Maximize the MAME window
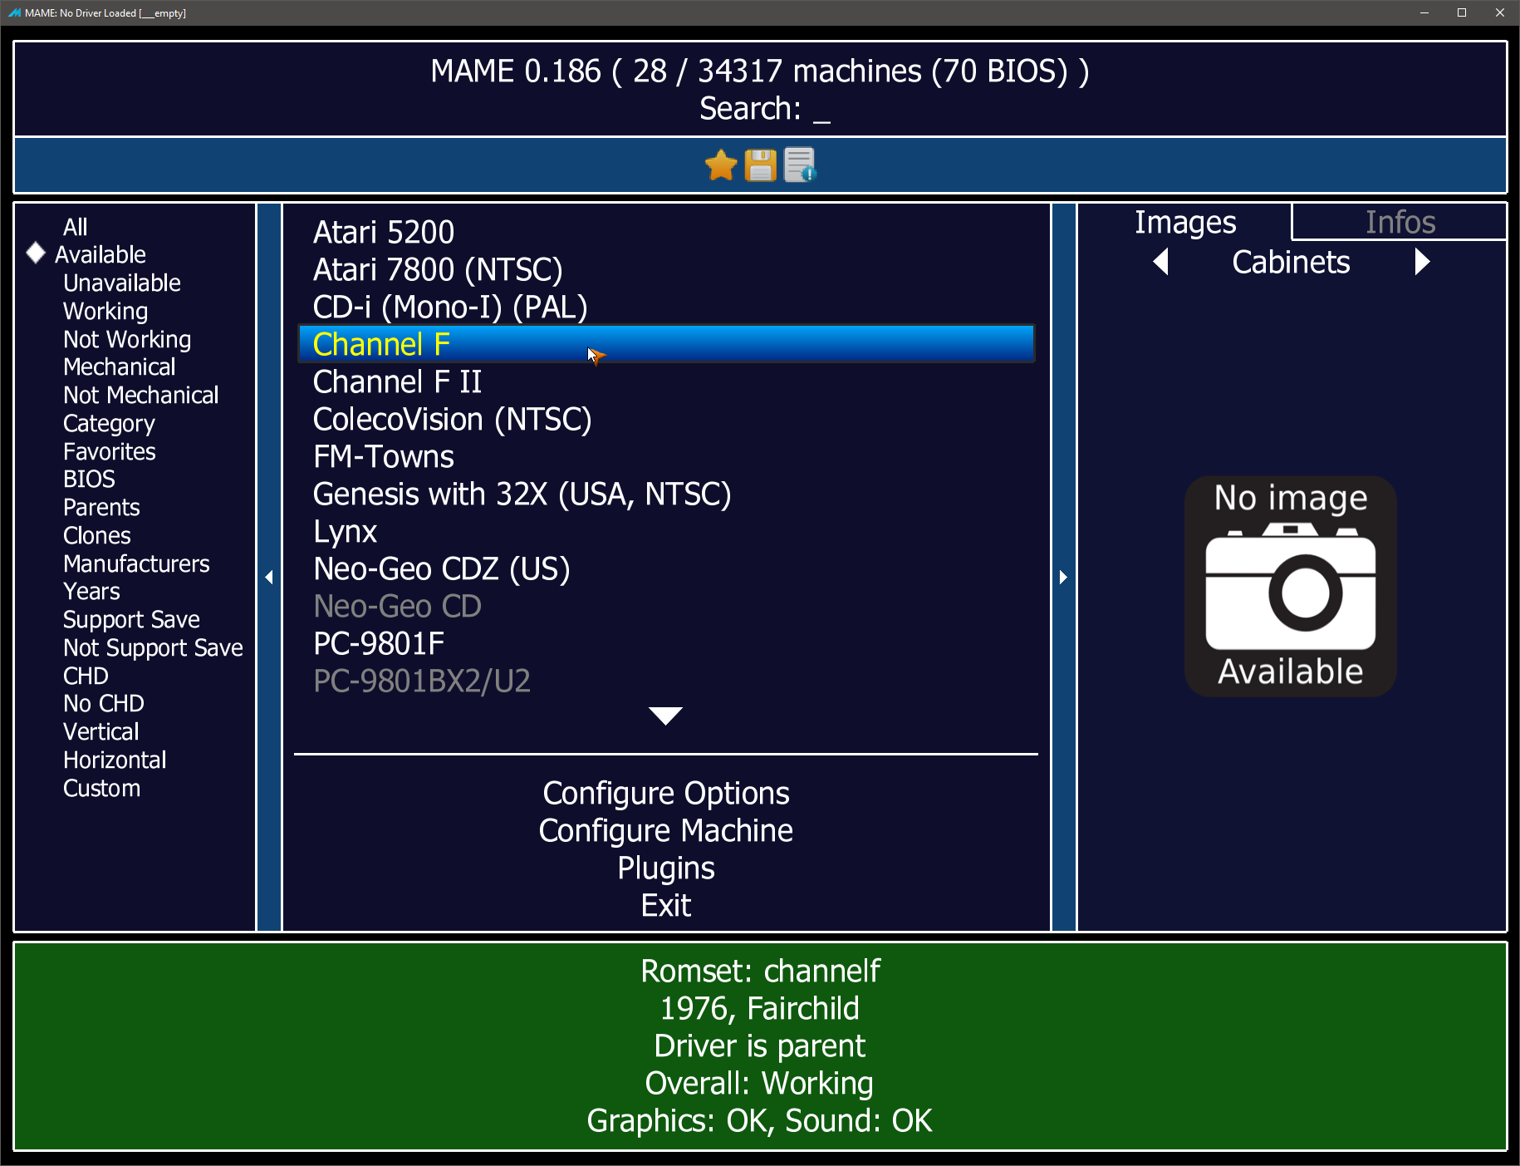 pyautogui.click(x=1462, y=12)
